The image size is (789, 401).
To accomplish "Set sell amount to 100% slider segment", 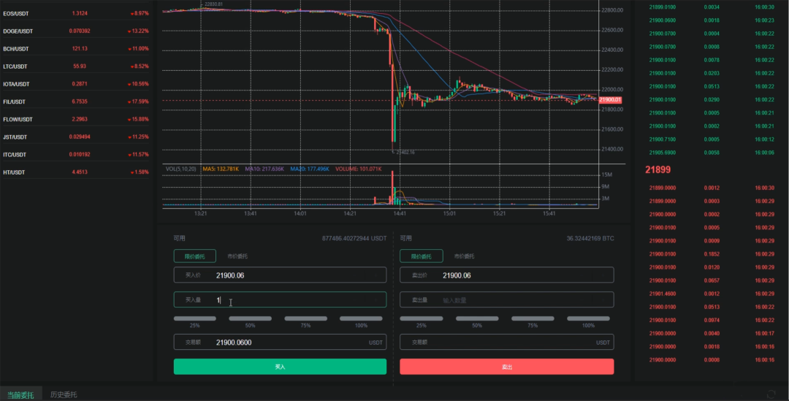I will click(x=588, y=318).
